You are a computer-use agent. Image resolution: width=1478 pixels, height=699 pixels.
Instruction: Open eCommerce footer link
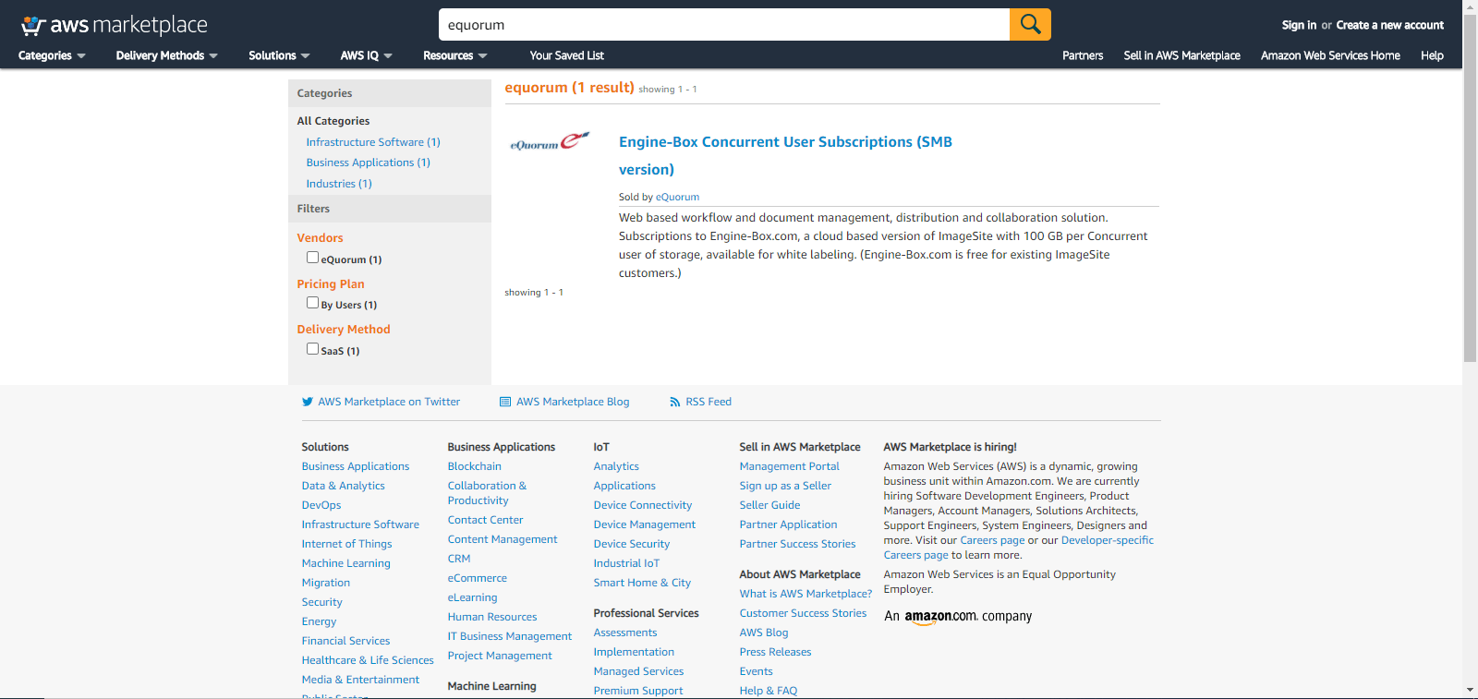[x=478, y=578]
